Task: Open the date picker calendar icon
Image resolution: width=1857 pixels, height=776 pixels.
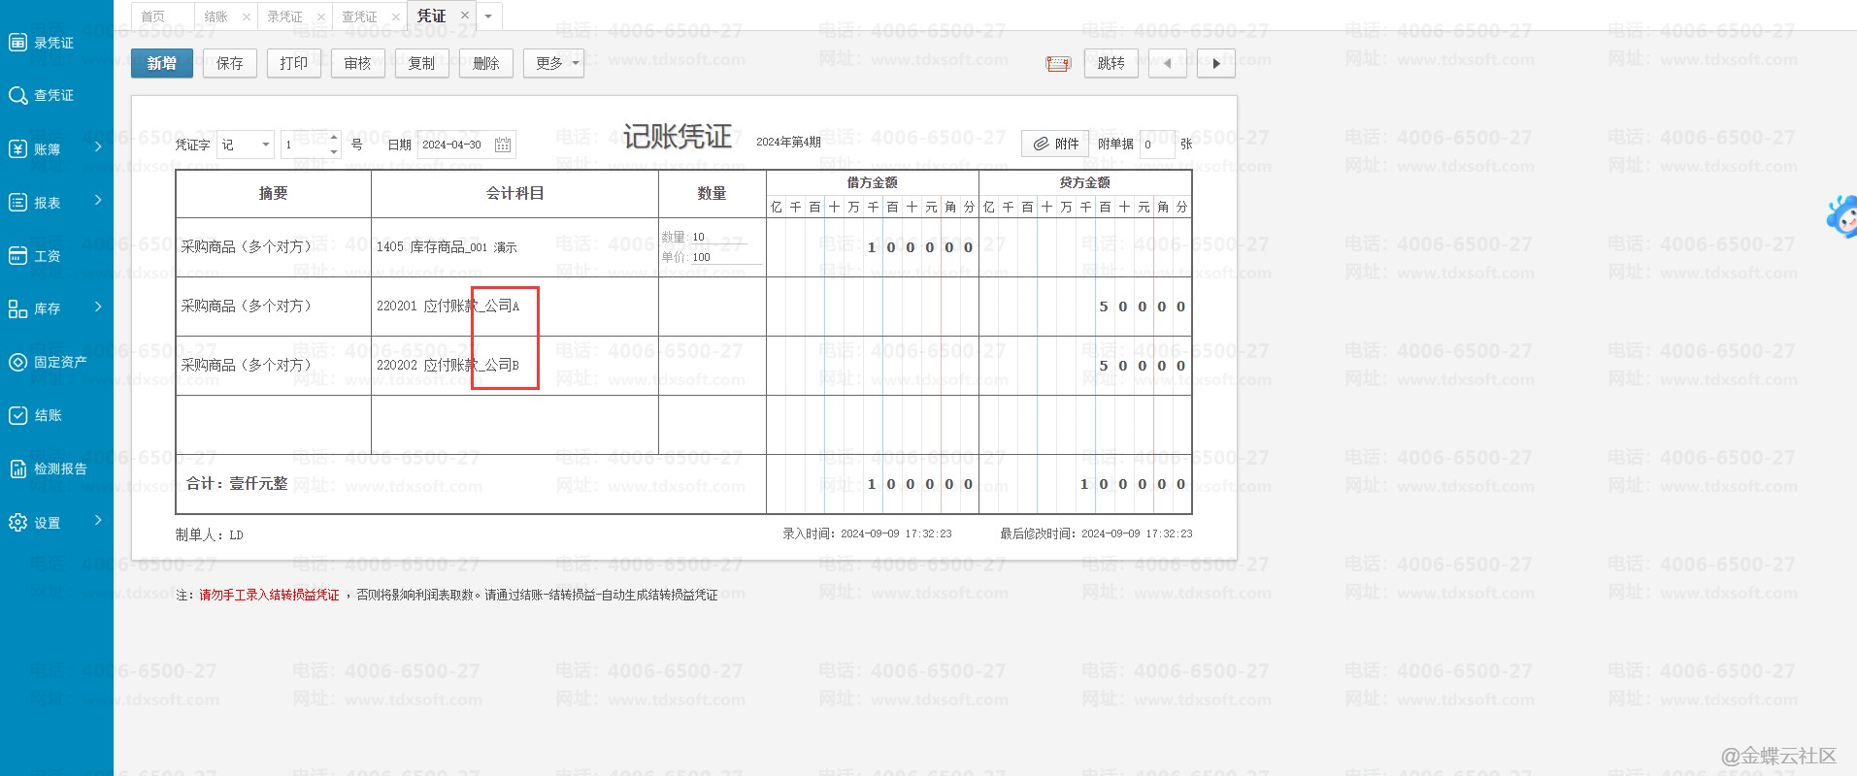Action: click(503, 145)
